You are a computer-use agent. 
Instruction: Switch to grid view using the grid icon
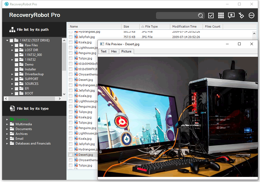click(x=221, y=16)
